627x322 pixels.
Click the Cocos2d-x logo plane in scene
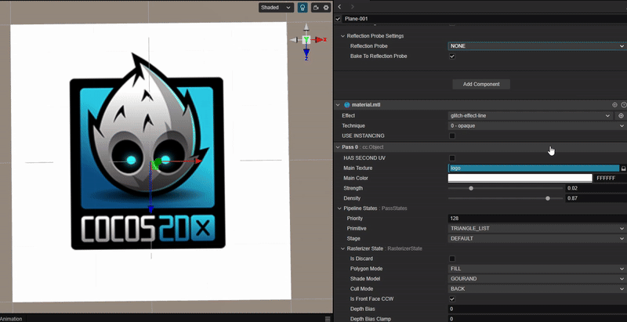pos(150,162)
